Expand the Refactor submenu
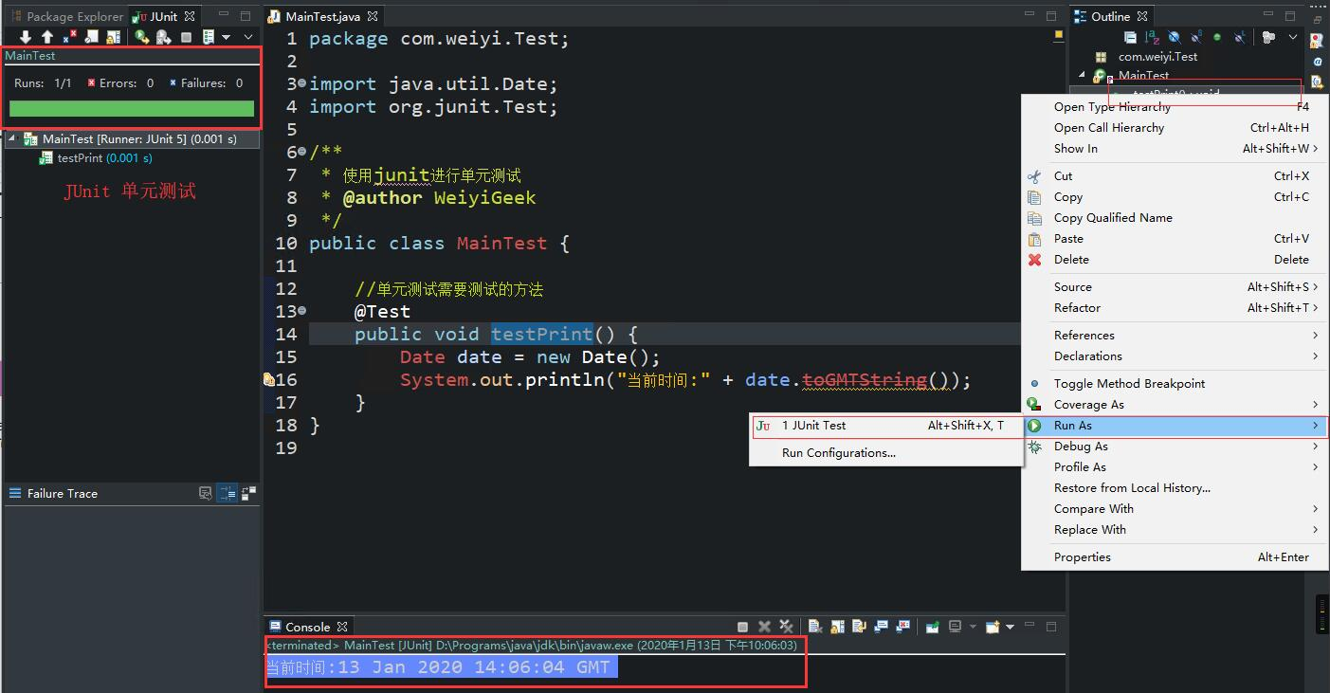The image size is (1330, 693). click(x=1174, y=308)
